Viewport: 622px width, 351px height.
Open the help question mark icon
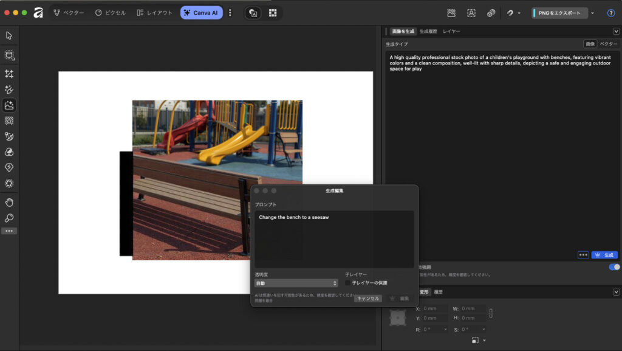point(611,13)
